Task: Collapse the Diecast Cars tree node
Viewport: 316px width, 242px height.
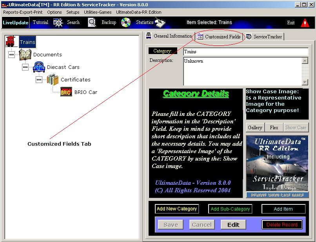Action: [25, 67]
